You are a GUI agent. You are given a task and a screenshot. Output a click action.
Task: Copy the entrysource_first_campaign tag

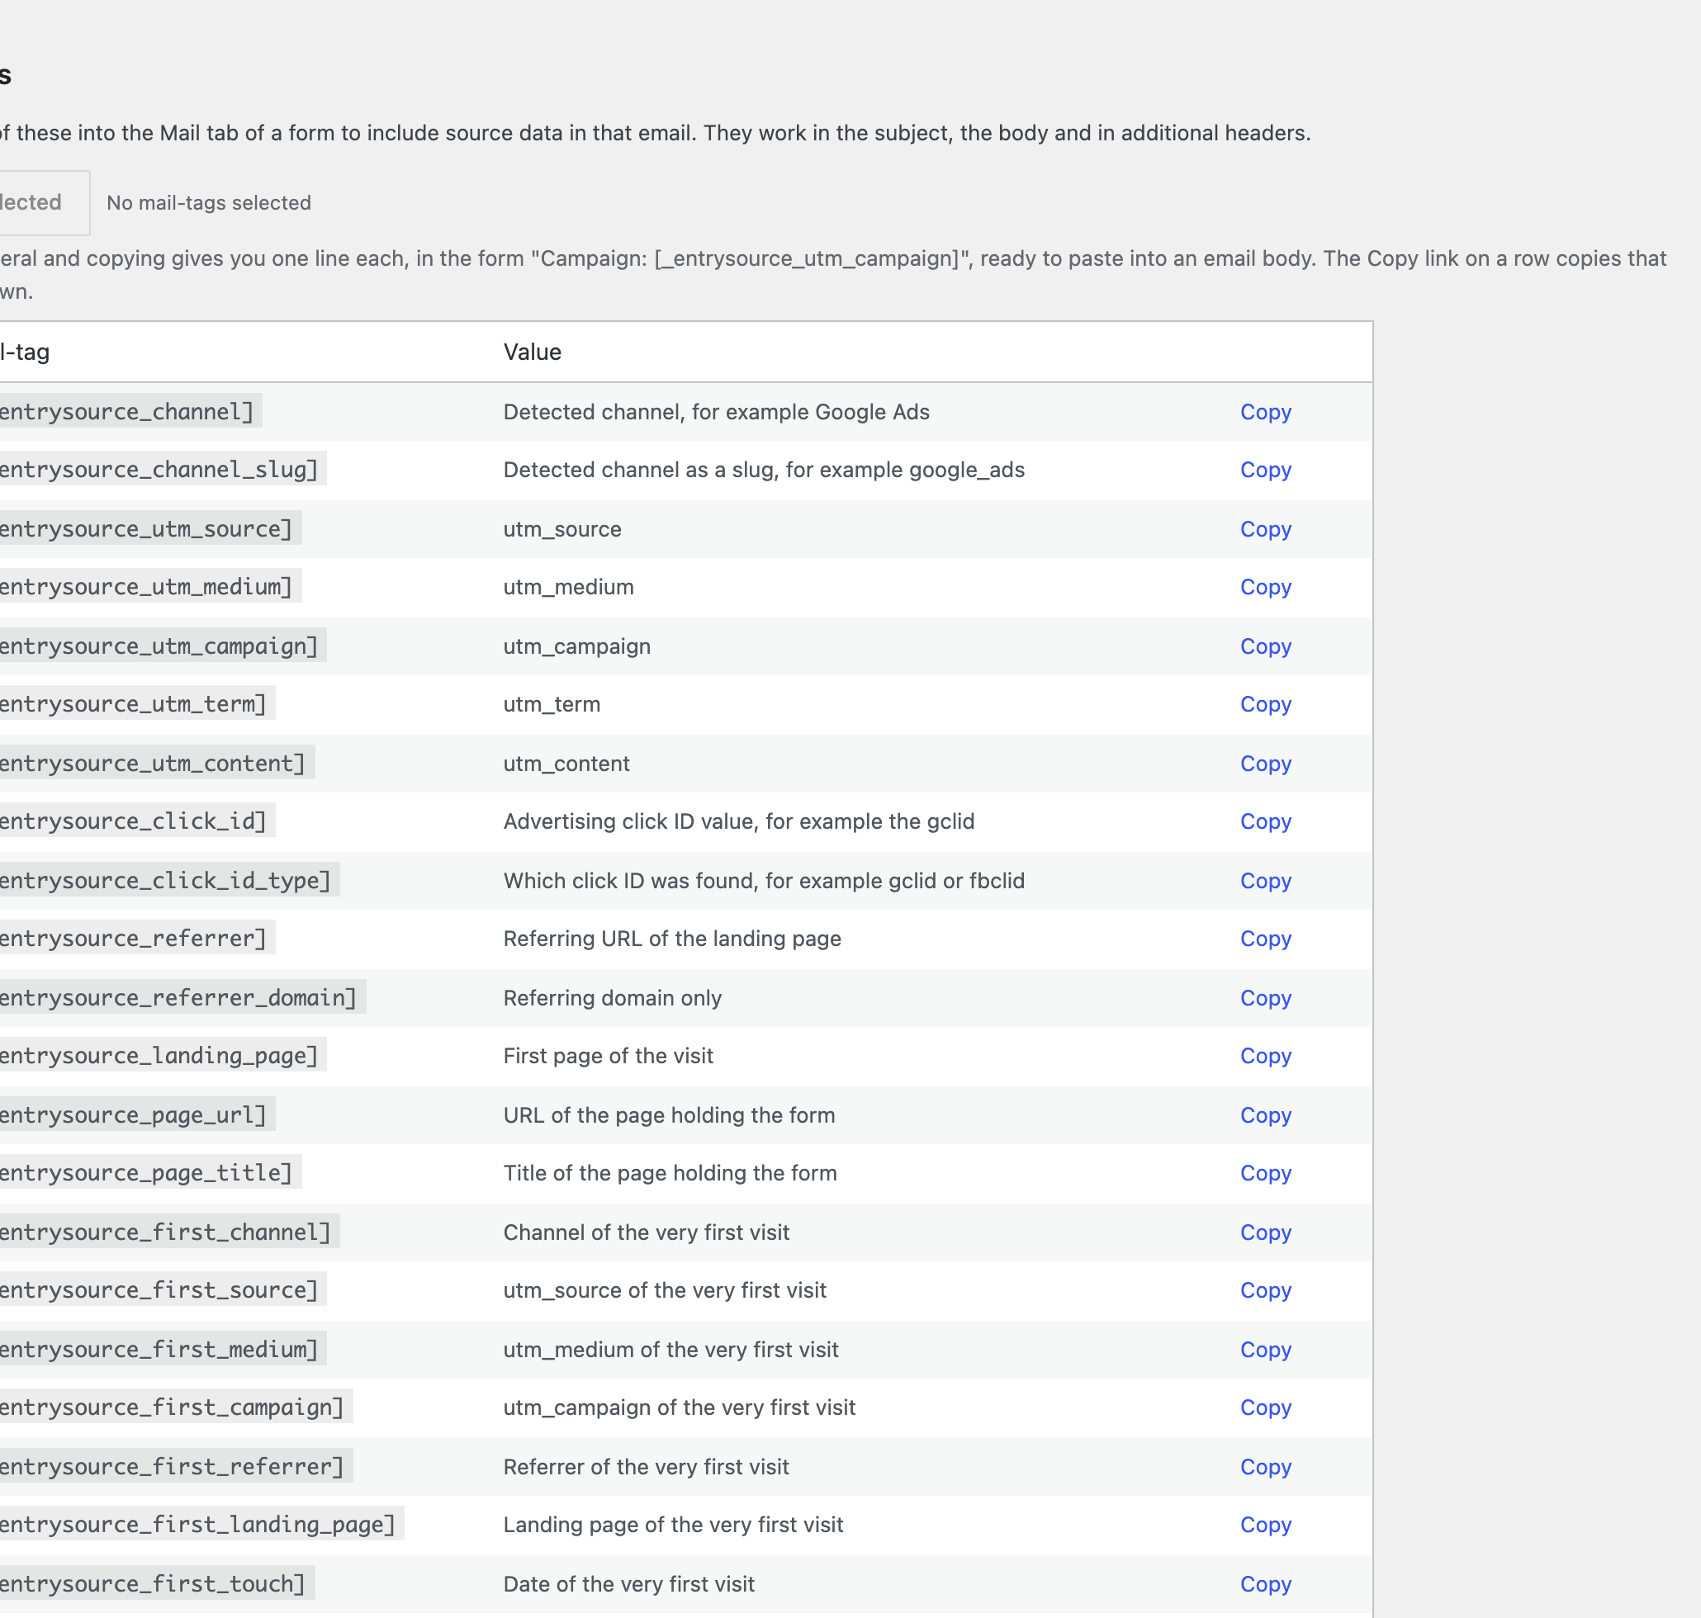pos(1265,1408)
